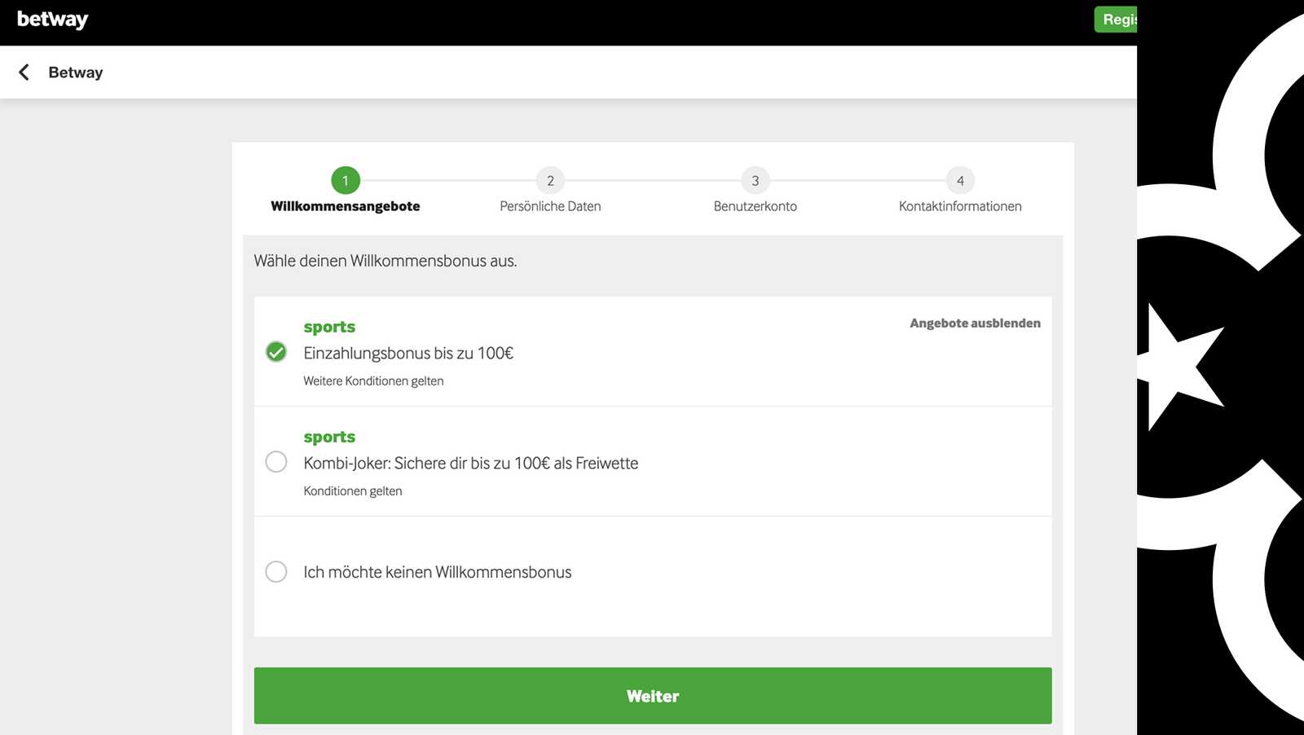Open the Kontaktinformationen step label
This screenshot has width=1304, height=735.
(960, 207)
